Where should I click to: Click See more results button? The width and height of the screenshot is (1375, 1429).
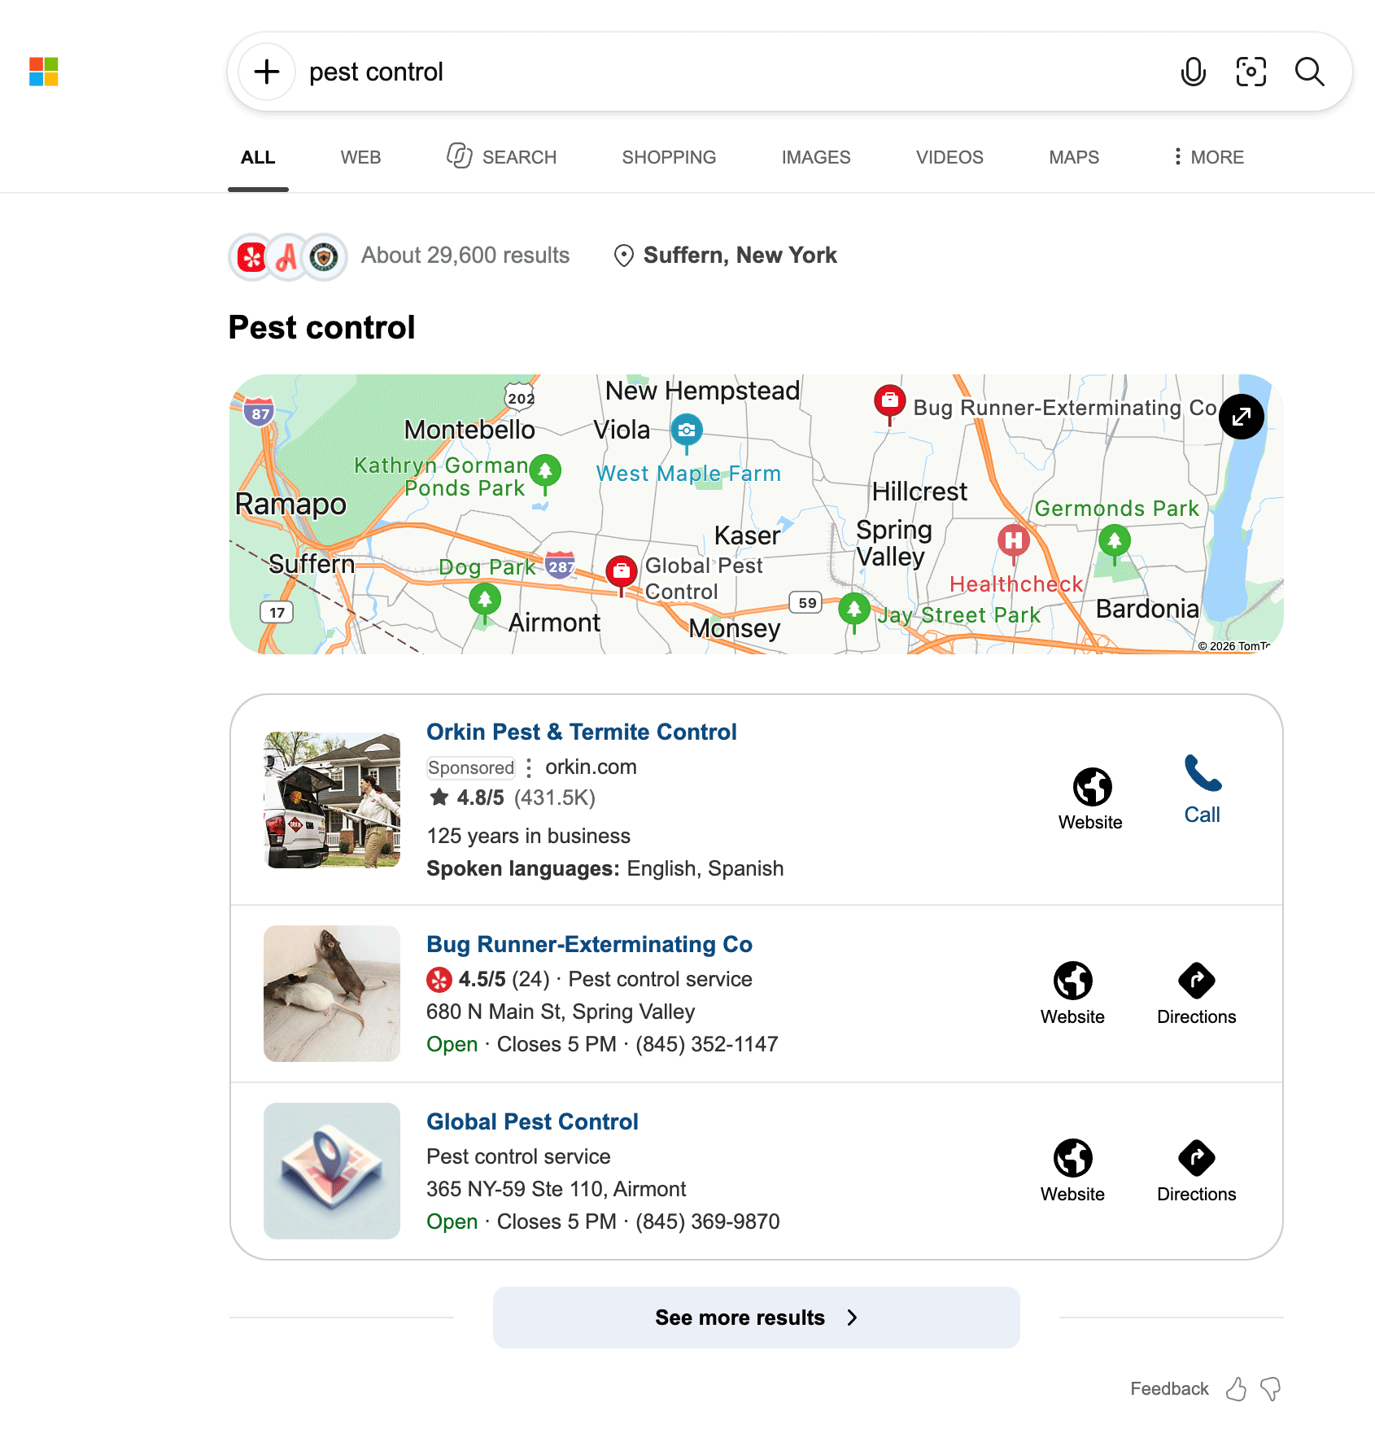[757, 1318]
